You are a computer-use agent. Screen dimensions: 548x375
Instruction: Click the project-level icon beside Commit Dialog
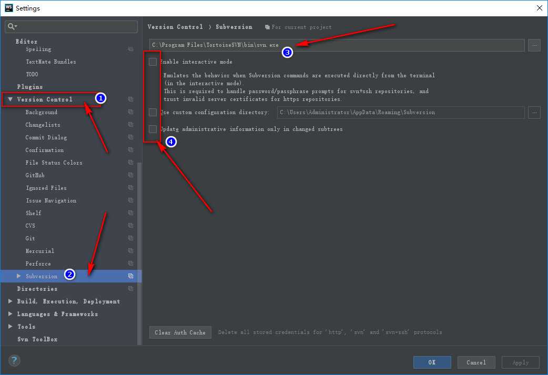point(131,137)
